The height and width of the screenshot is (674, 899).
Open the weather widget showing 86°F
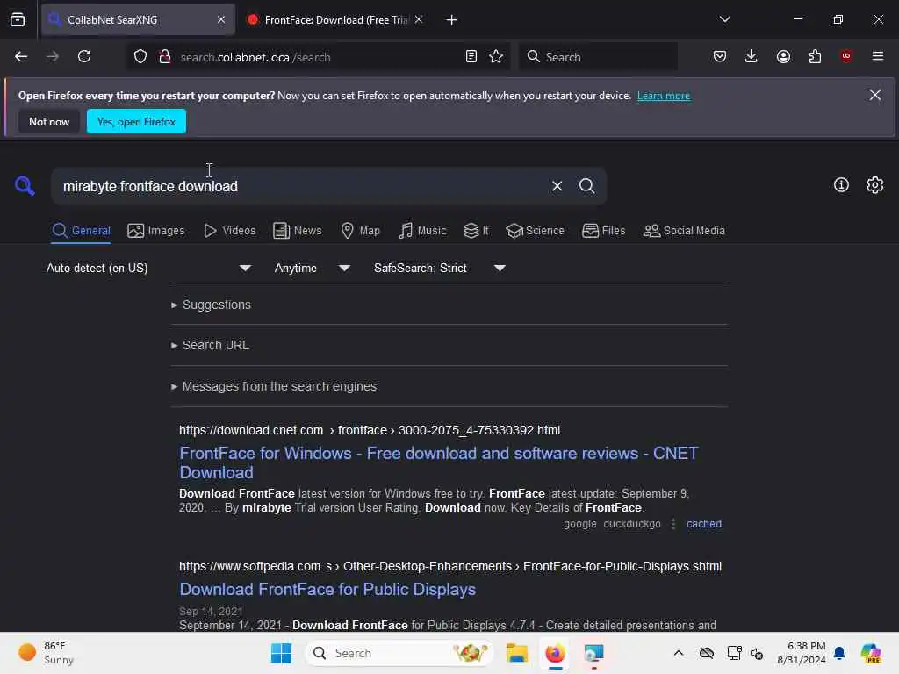(x=46, y=653)
